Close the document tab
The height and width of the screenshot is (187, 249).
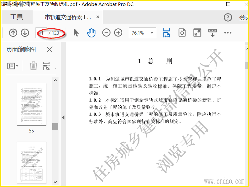[x=98, y=17]
